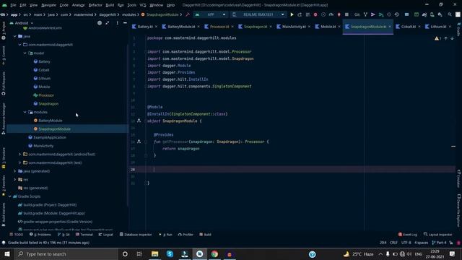Open Cortana circle icon on taskbar
The width and height of the screenshot is (462, 260).
tap(125, 253)
